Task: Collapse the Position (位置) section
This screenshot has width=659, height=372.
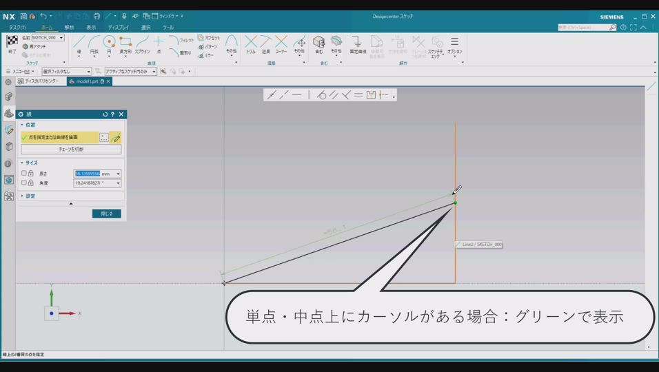Action: (x=28, y=125)
